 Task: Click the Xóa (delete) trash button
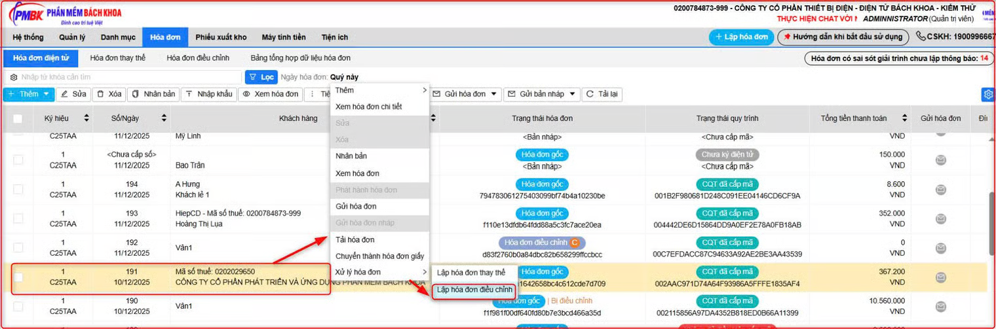pyautogui.click(x=109, y=94)
